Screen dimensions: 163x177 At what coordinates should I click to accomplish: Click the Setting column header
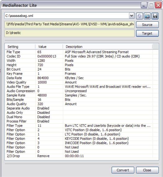[x=20, y=47]
